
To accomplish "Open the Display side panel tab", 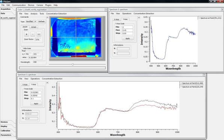I will [x=4, y=126].
